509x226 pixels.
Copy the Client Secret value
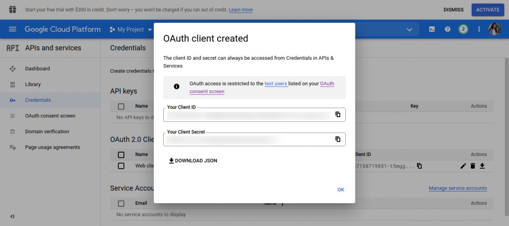coord(338,139)
